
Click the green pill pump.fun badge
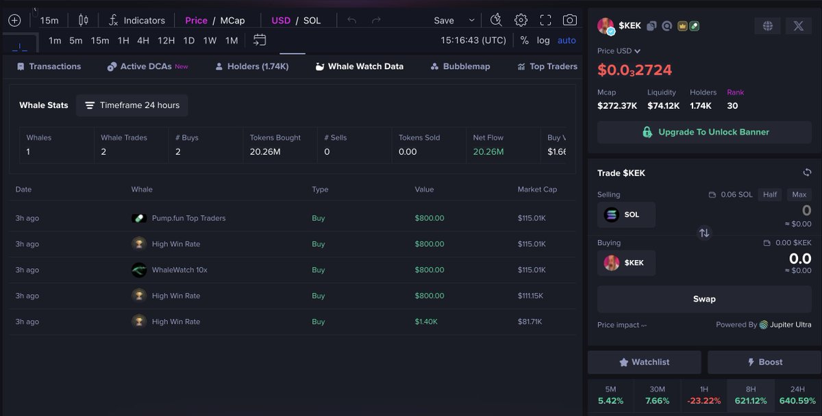point(693,26)
